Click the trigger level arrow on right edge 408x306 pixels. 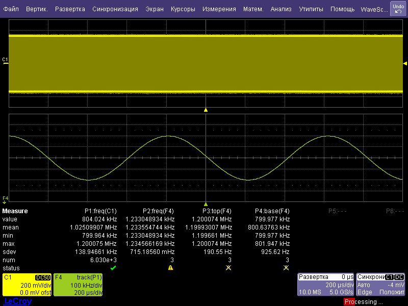click(405, 64)
